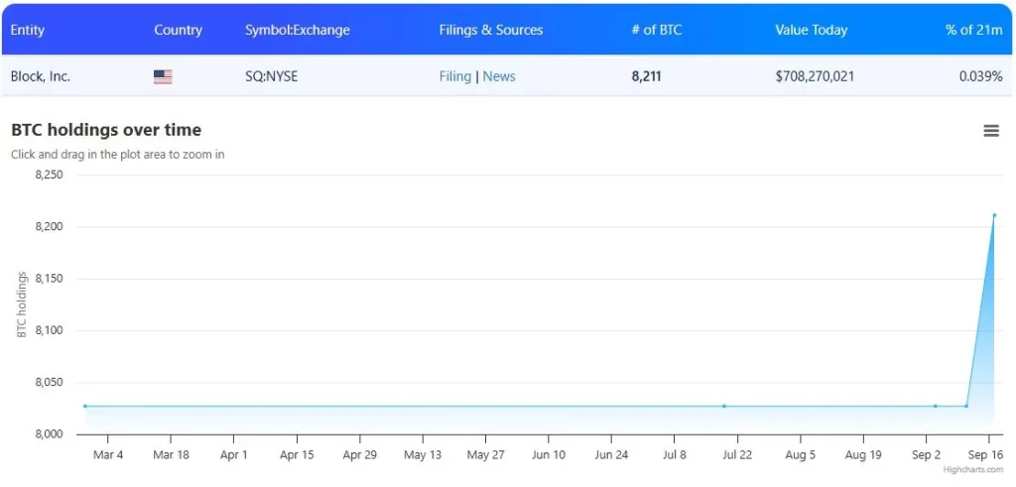The image size is (1016, 487).
Task: Click the 0.039% share cell
Action: click(x=981, y=76)
